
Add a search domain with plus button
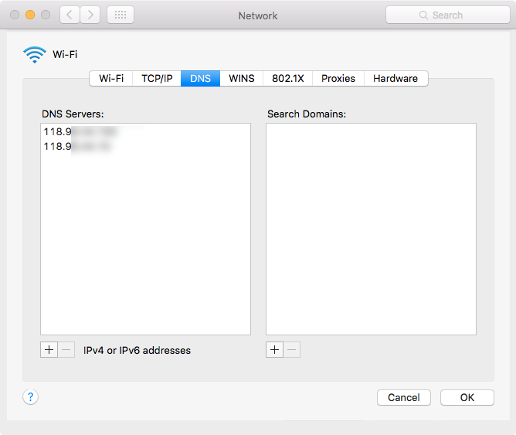(274, 349)
